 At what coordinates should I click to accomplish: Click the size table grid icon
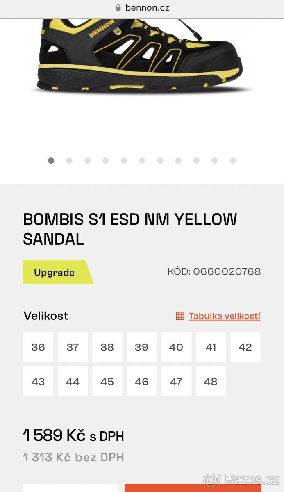180,316
